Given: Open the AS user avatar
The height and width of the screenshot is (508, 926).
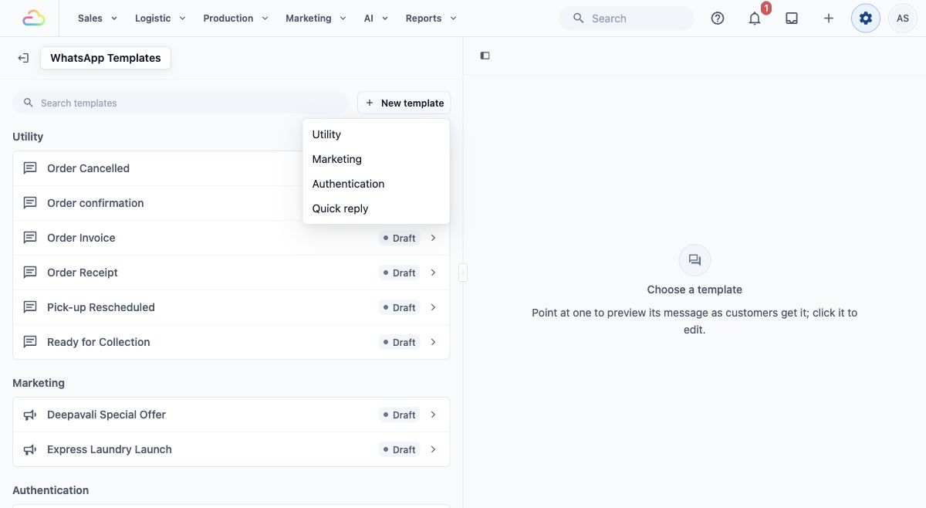Looking at the screenshot, I should pyautogui.click(x=903, y=18).
